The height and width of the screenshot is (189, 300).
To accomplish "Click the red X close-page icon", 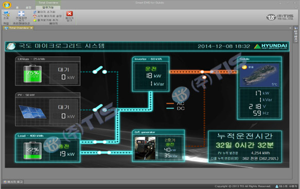I will (x=69, y=13).
